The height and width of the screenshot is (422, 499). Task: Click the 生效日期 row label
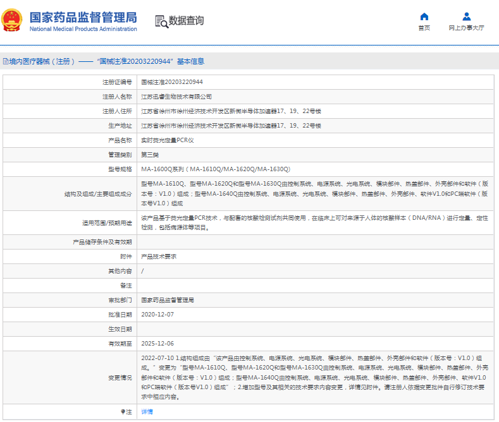tap(120, 329)
